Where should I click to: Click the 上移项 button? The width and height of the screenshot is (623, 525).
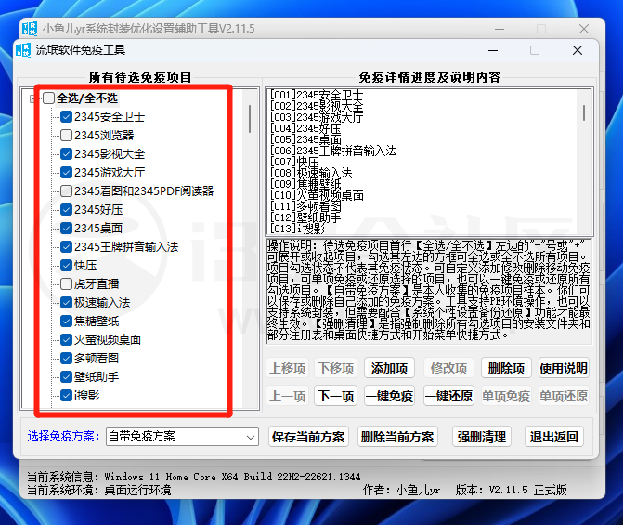288,368
